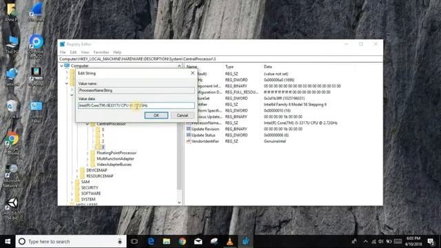The width and height of the screenshot is (441, 248).
Task: Open the View menu in Registry Editor
Action: click(x=85, y=52)
